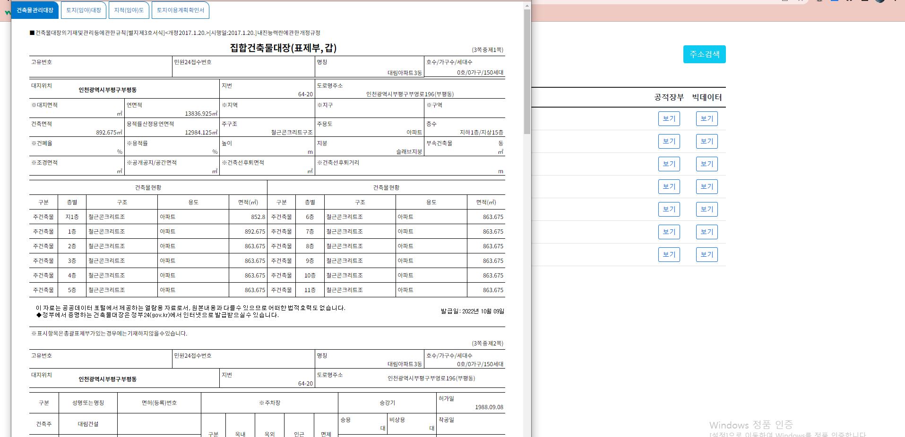Open 빅데이터 보기 in the second row

coord(707,142)
